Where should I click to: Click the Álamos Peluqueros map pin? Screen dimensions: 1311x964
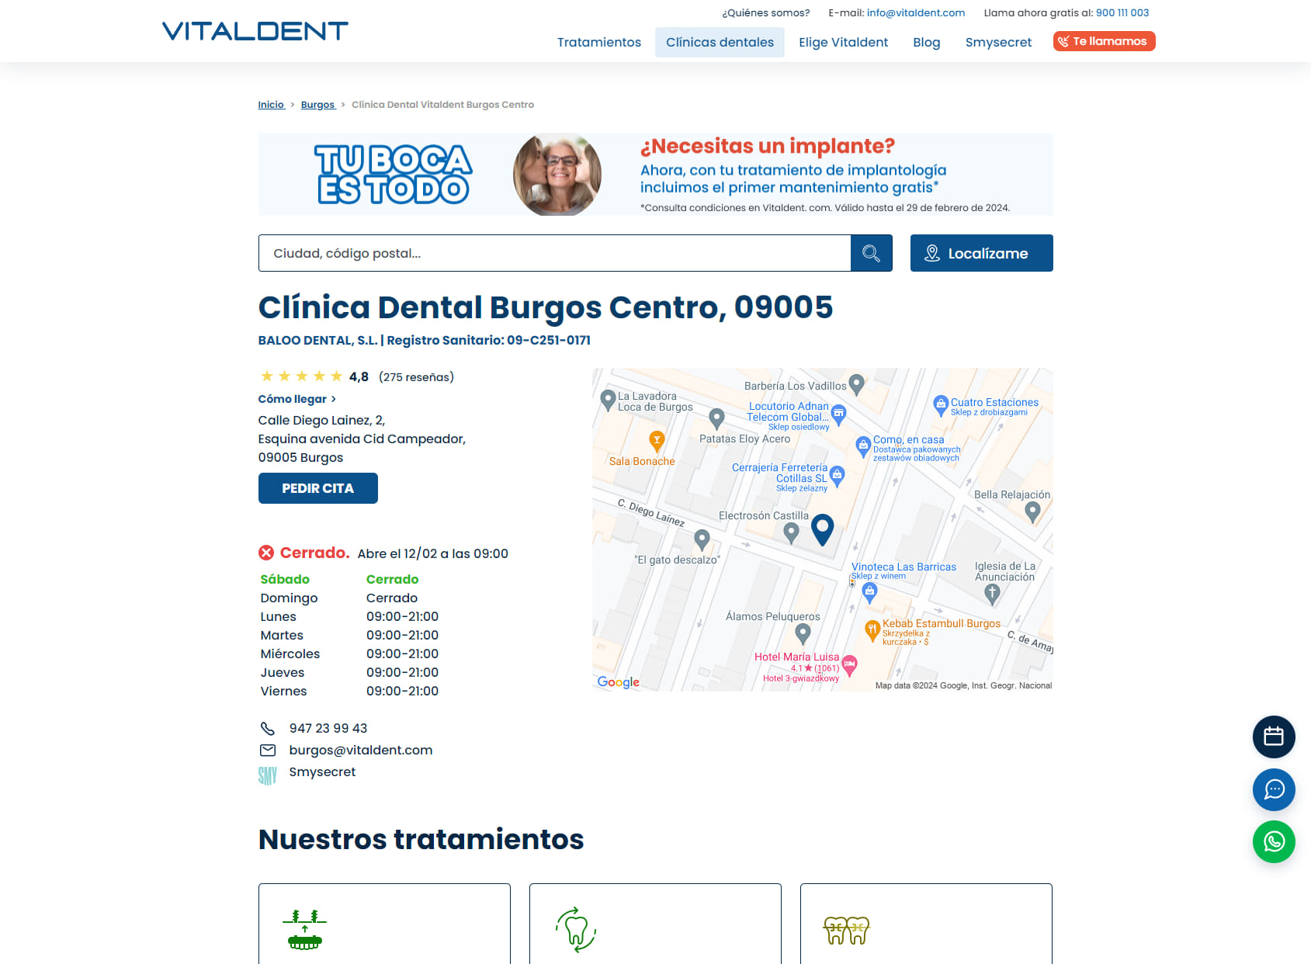click(x=803, y=634)
